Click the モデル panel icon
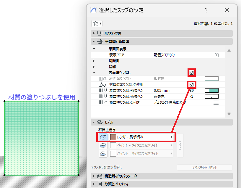This screenshot has height=188, width=241. (100, 122)
